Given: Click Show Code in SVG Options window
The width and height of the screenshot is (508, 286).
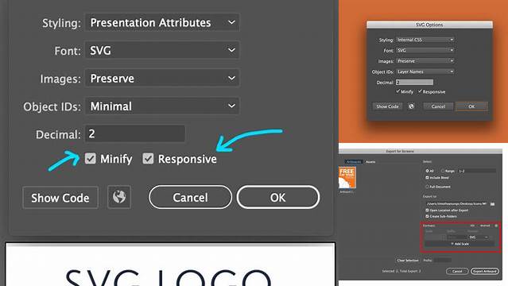Looking at the screenshot, I should coord(387,106).
